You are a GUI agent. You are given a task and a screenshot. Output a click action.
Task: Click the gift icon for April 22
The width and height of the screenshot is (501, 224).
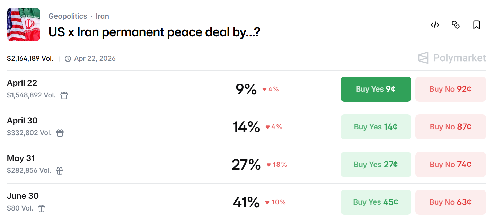pos(64,95)
